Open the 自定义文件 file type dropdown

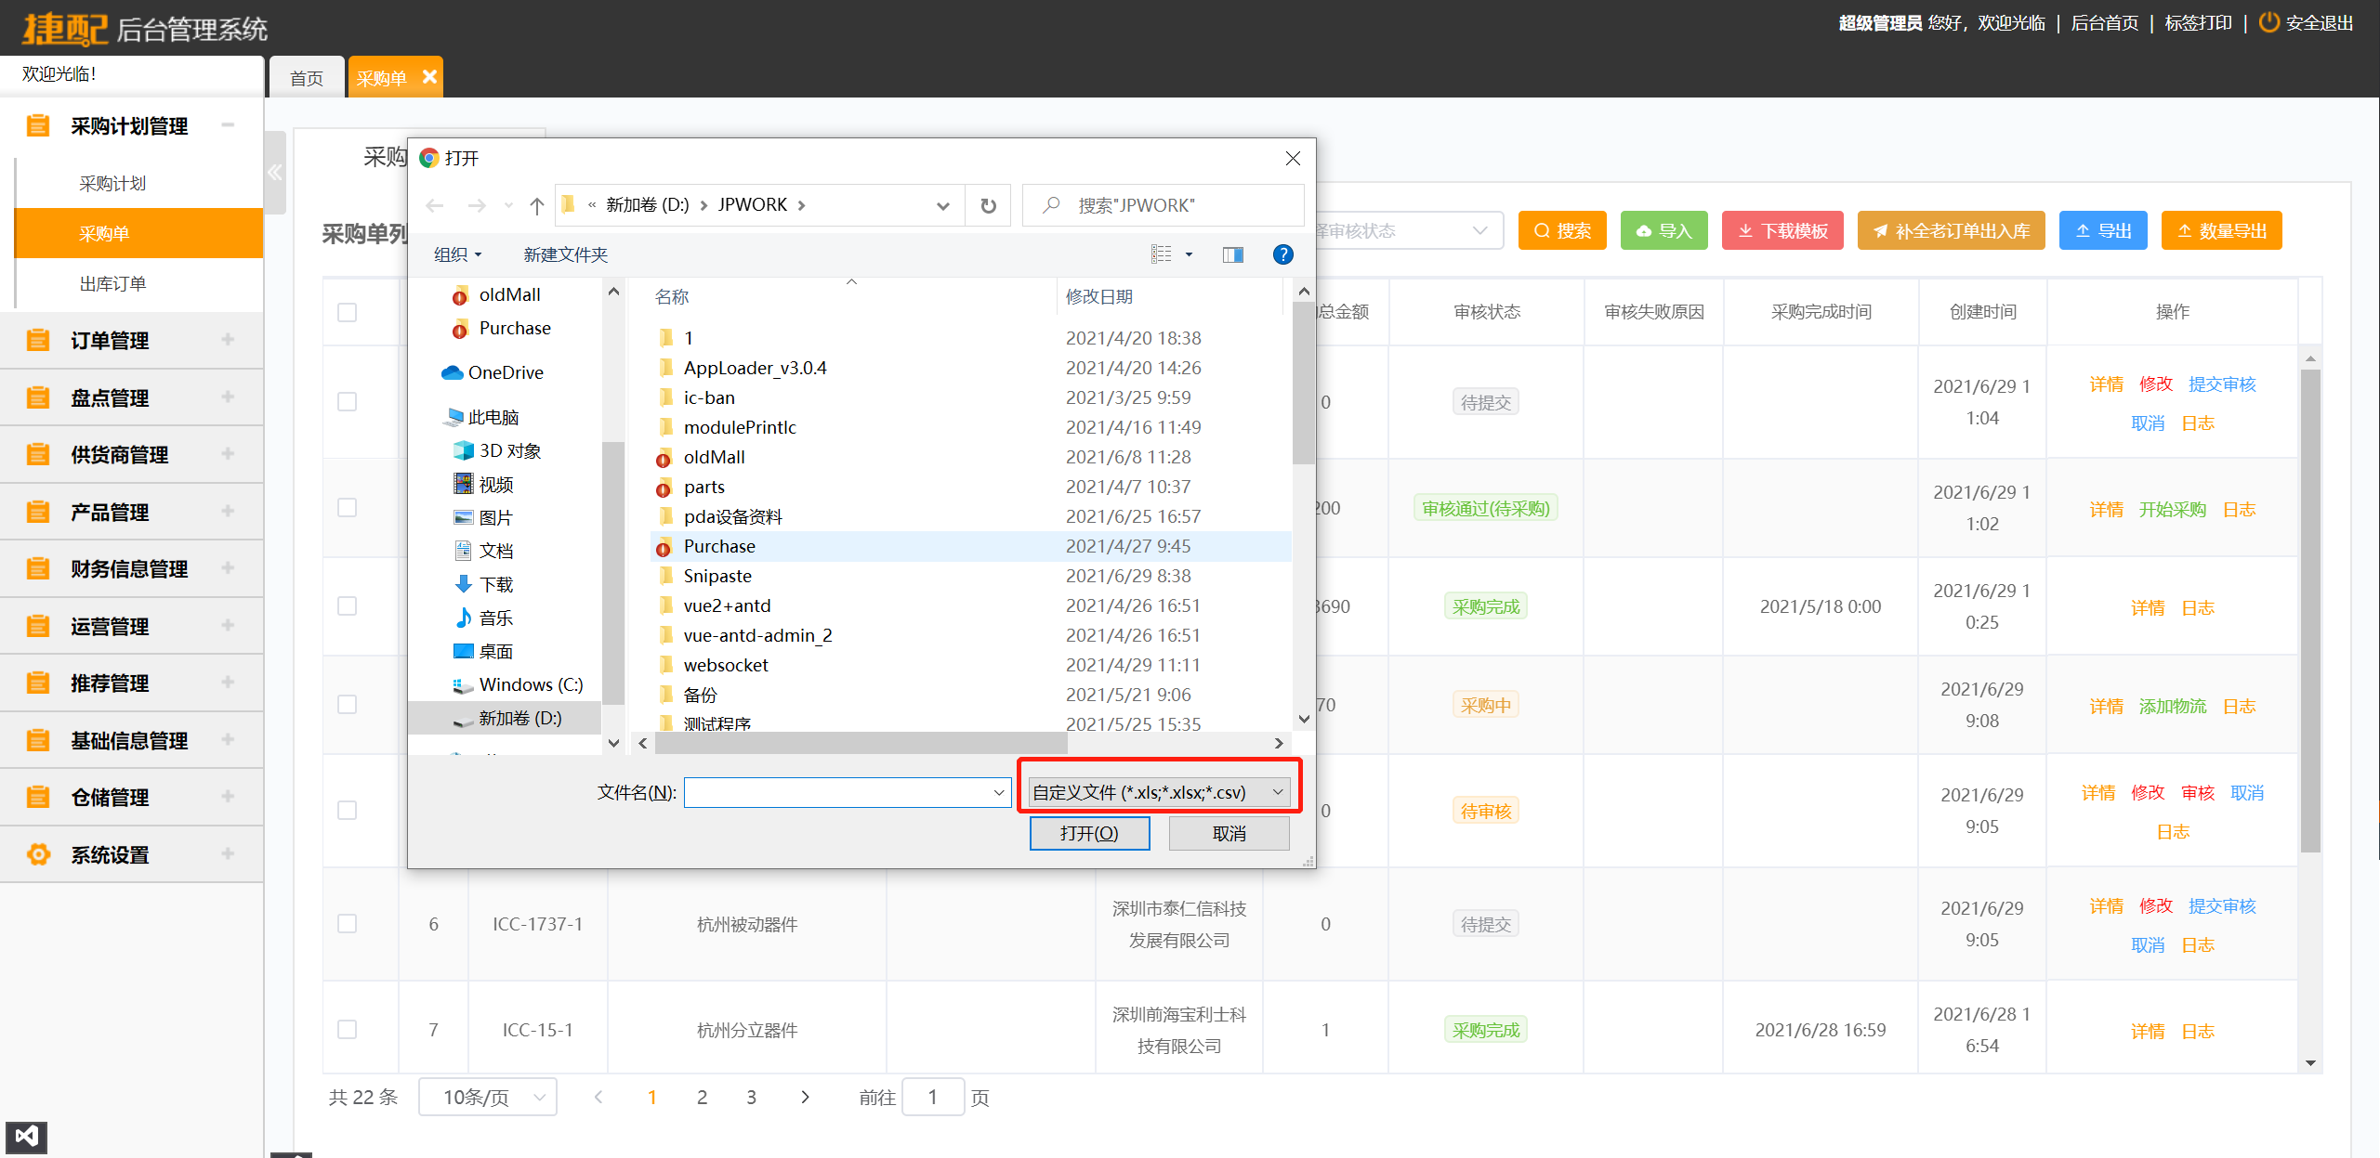pos(1278,791)
